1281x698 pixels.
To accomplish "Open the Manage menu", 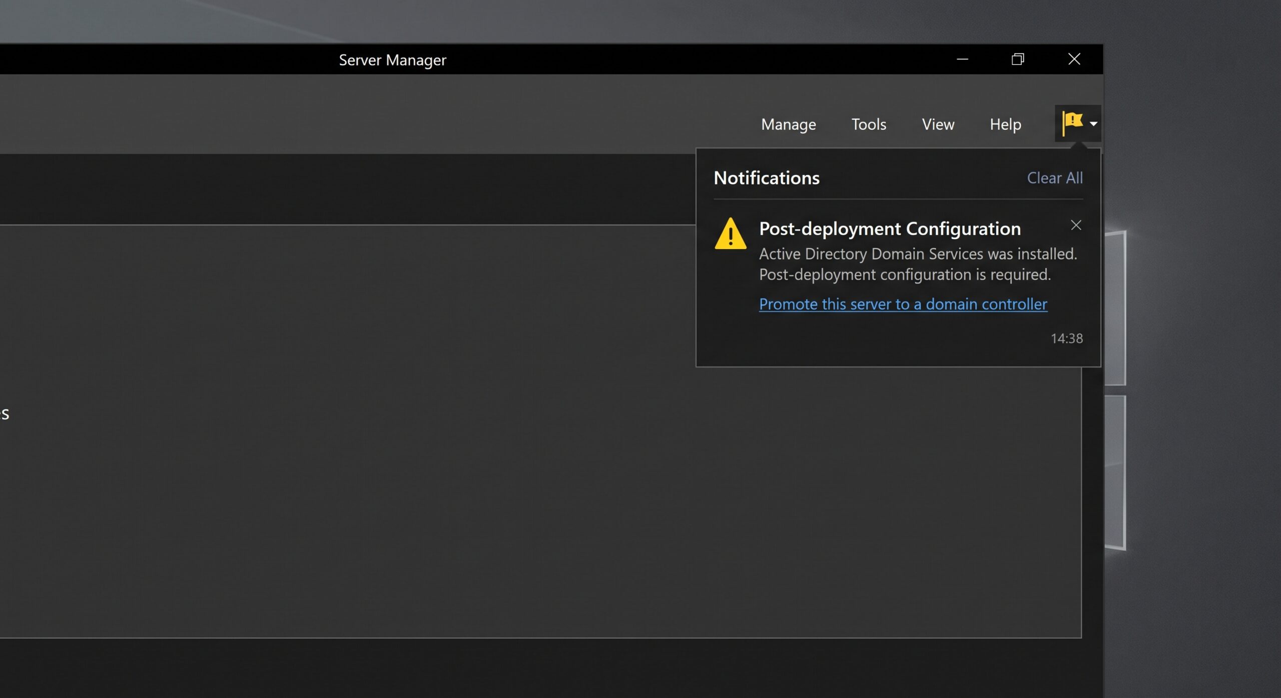I will pyautogui.click(x=788, y=124).
